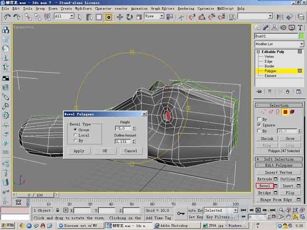Click the Grow selection button
The image size is (307, 230).
pos(290,138)
